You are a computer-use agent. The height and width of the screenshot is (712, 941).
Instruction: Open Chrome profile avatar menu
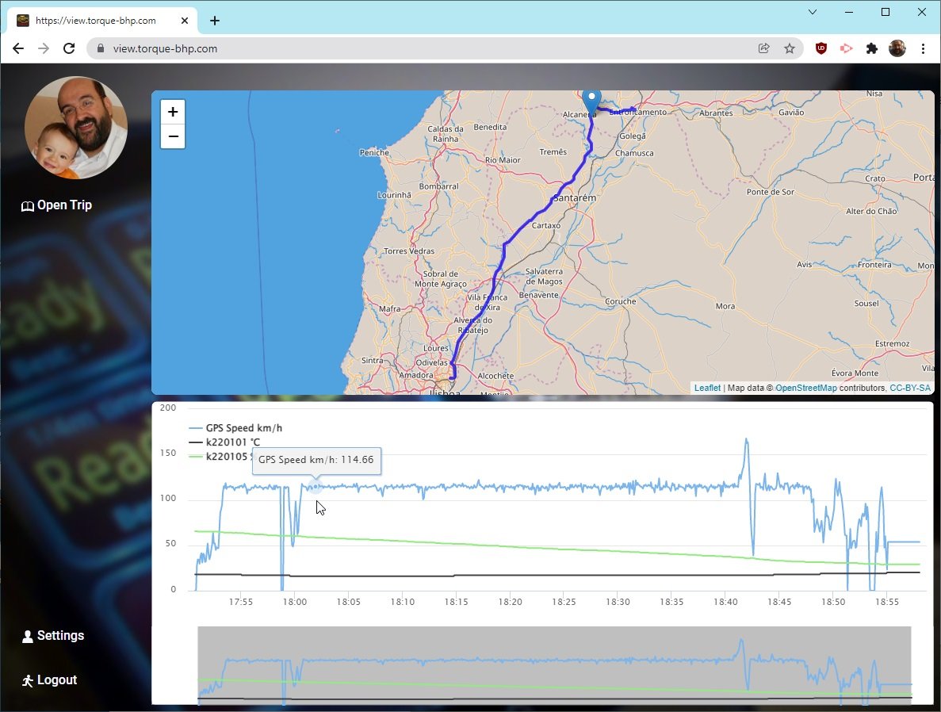[x=897, y=48]
